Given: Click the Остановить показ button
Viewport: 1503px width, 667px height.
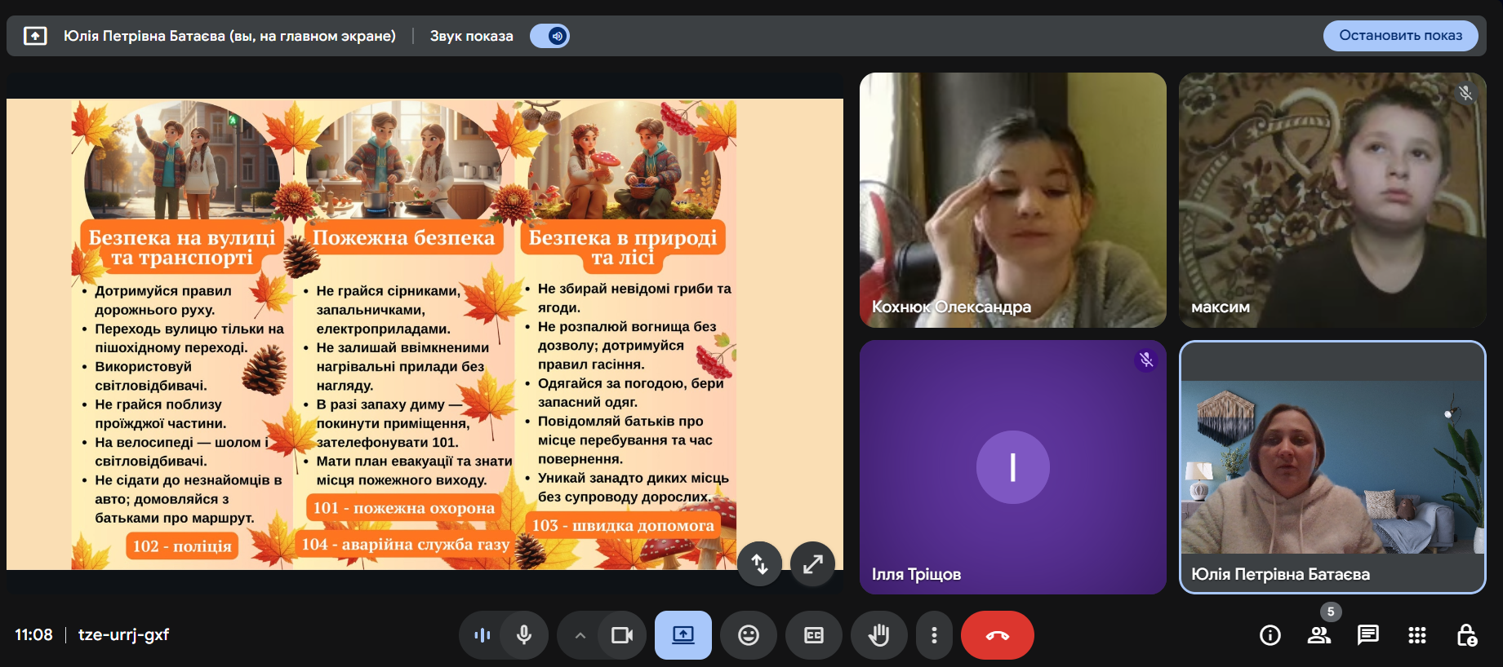Looking at the screenshot, I should point(1400,36).
